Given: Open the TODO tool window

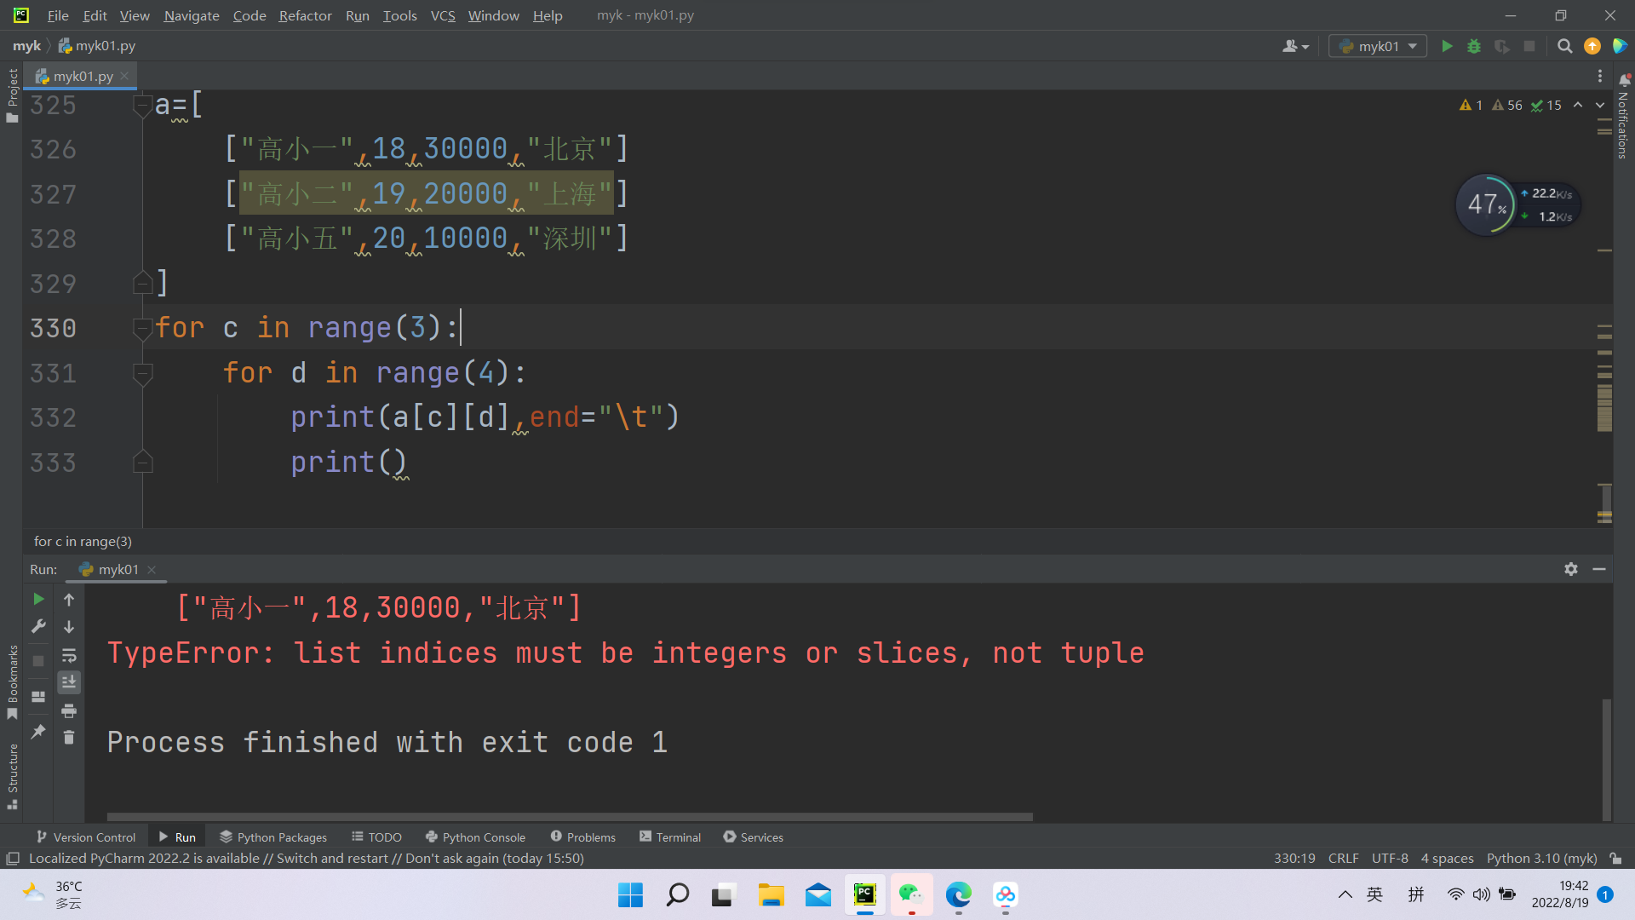Looking at the screenshot, I should coord(376,837).
